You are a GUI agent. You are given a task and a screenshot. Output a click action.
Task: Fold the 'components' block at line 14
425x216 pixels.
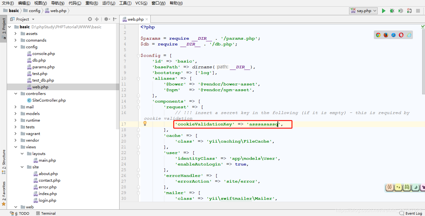tap(139, 101)
